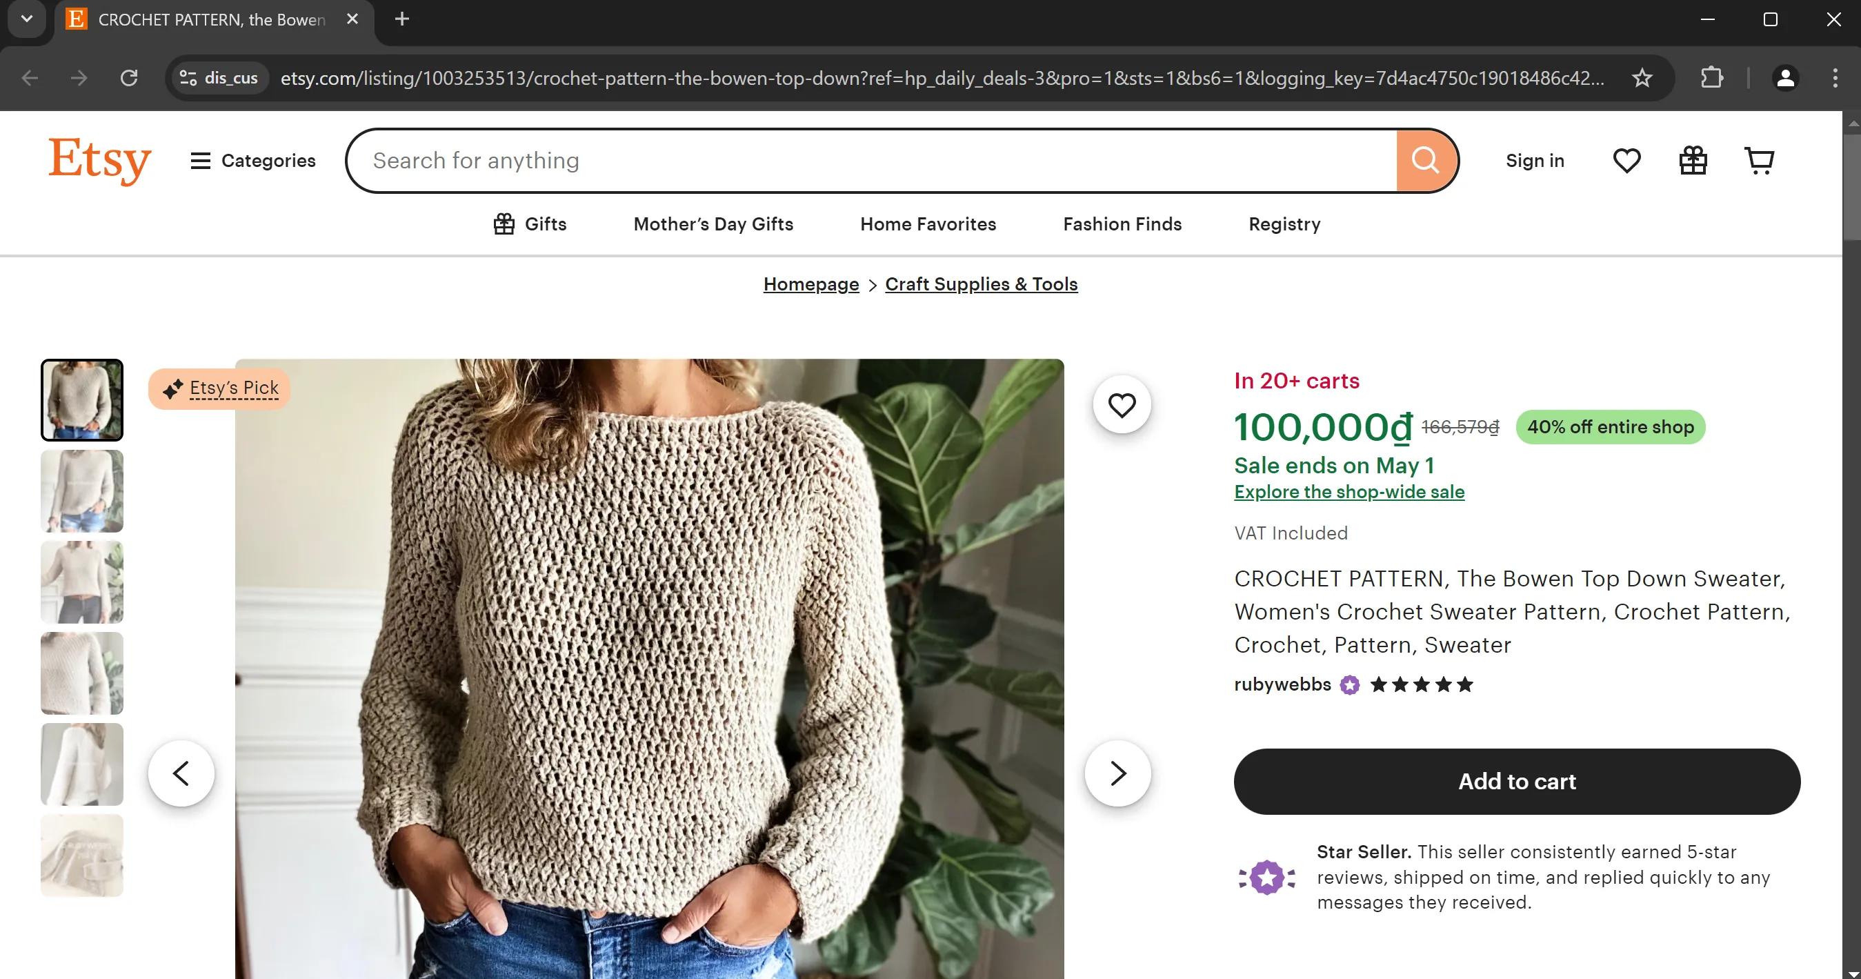Open the tab search dropdown arrow

(x=27, y=19)
